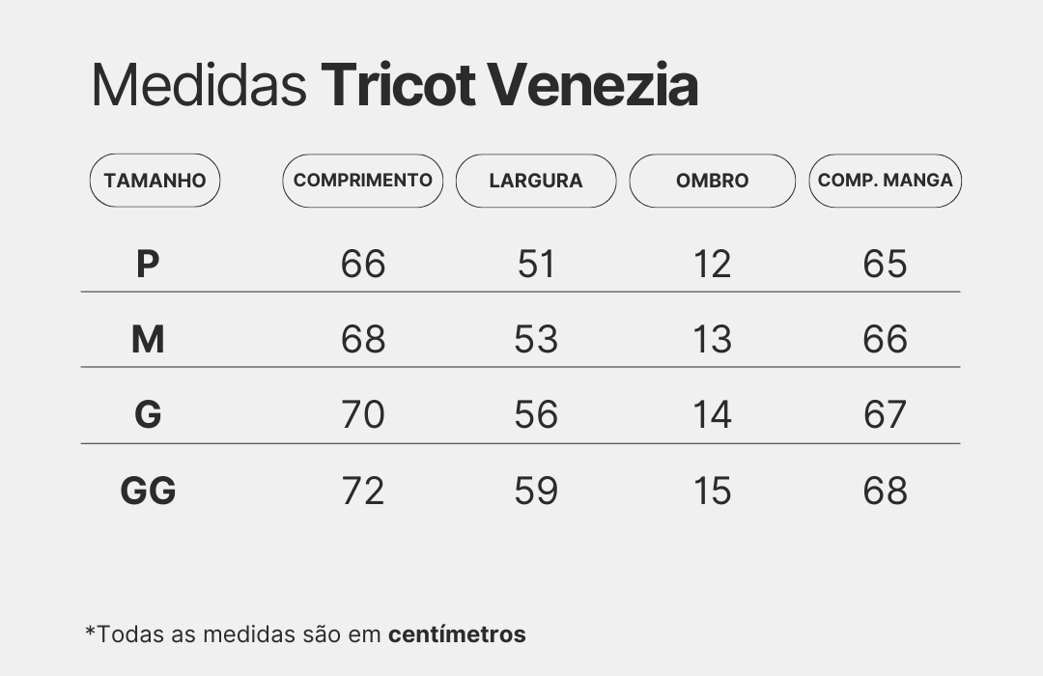1043x676 pixels.
Task: Select largura value 56 in G row
Action: (x=536, y=414)
